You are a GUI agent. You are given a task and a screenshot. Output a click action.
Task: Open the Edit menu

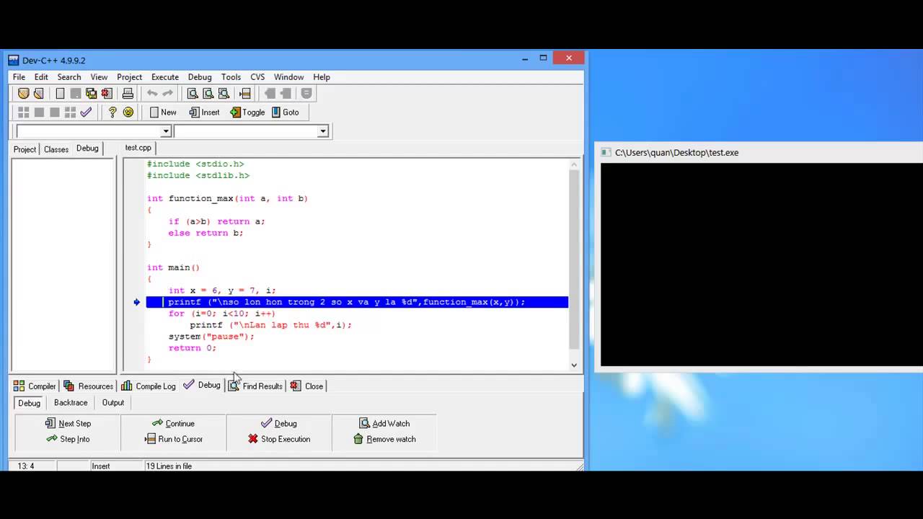[41, 77]
